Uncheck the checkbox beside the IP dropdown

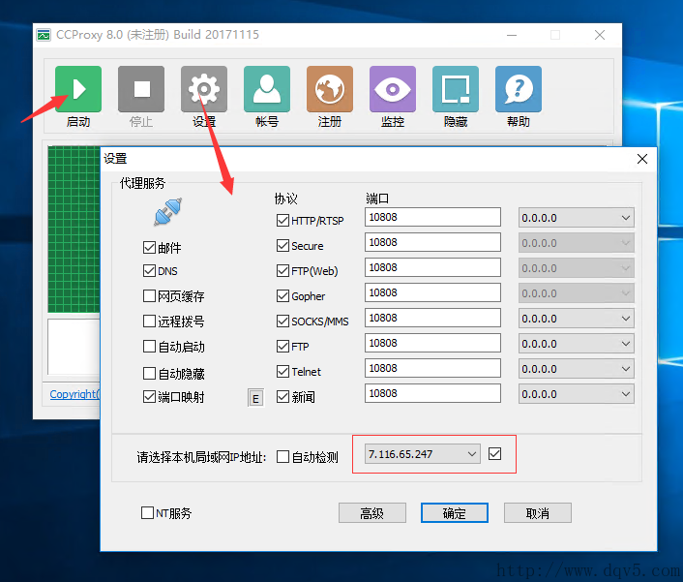pyautogui.click(x=494, y=454)
